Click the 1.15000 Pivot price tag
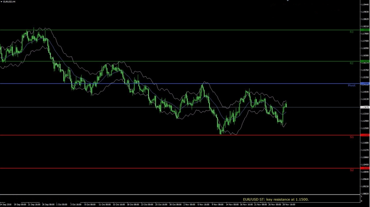This screenshot has width=370, height=207. (365, 83)
